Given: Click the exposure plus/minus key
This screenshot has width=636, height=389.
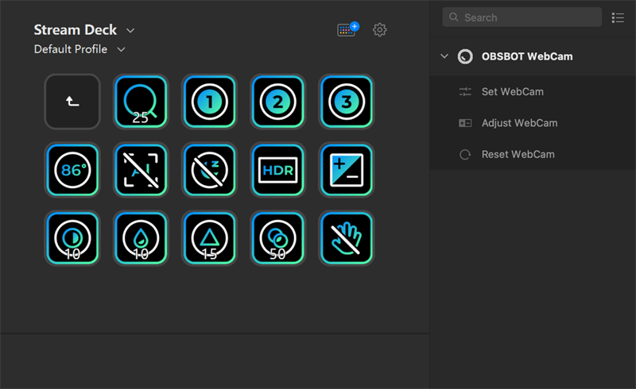Looking at the screenshot, I should click(346, 170).
